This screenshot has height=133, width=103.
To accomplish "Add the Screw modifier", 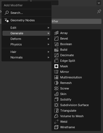I will (76, 88).
